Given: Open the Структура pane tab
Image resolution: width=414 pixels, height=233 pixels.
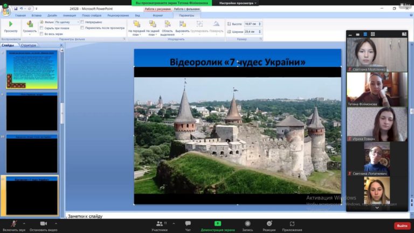Looking at the screenshot, I should 28,45.
